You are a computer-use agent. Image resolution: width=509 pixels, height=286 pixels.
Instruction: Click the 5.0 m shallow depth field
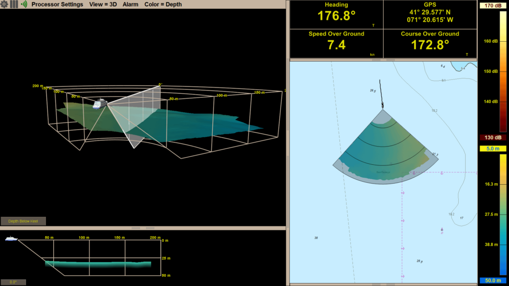tap(493, 148)
